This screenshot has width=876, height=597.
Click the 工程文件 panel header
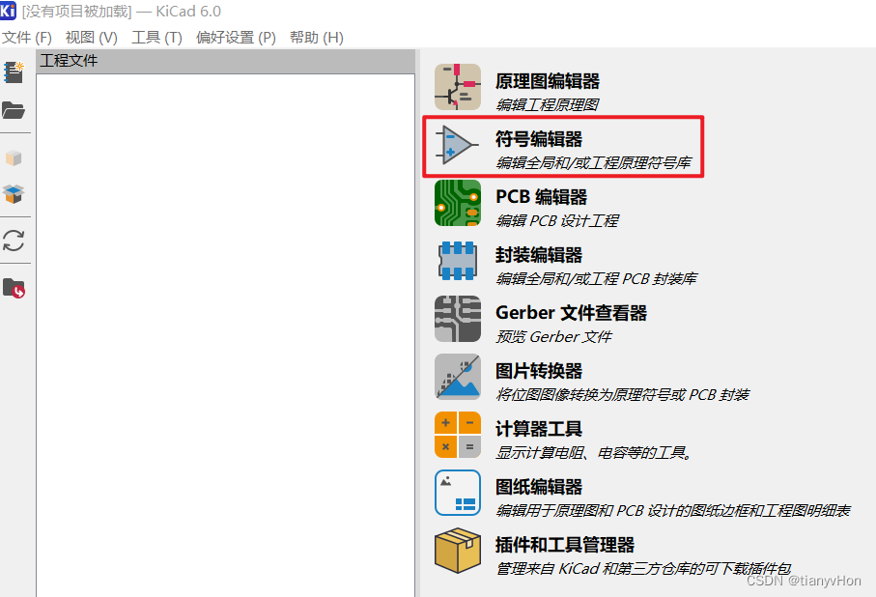tap(226, 61)
